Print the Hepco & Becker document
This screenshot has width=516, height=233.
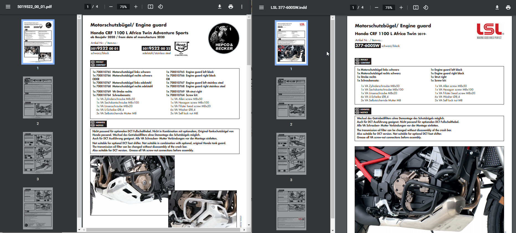tap(231, 7)
